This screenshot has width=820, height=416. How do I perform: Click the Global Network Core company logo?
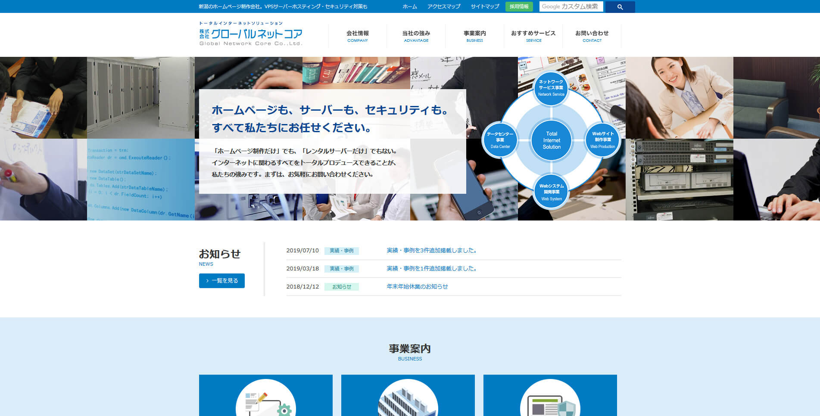251,34
